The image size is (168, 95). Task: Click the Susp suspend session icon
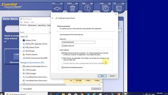105,8
